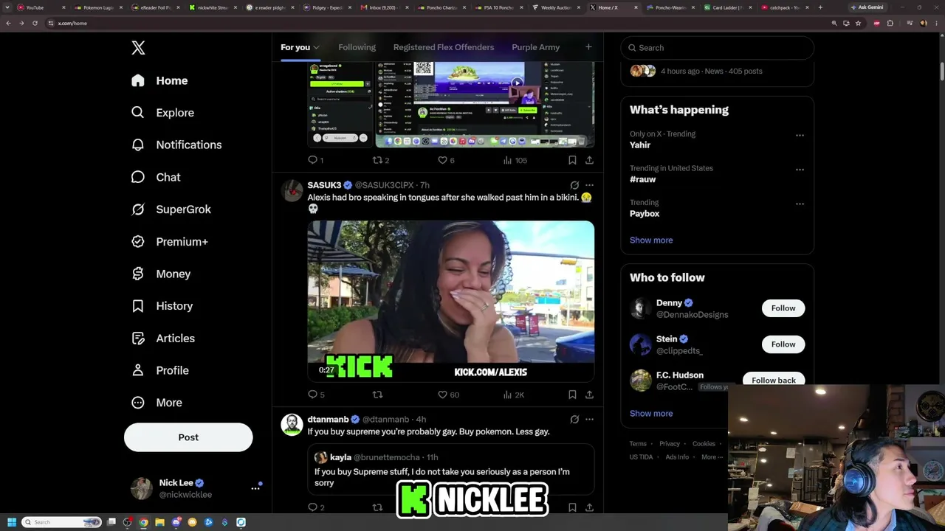This screenshot has height=531, width=945.
Task: View analytics of post with 105 views
Action: 515,160
